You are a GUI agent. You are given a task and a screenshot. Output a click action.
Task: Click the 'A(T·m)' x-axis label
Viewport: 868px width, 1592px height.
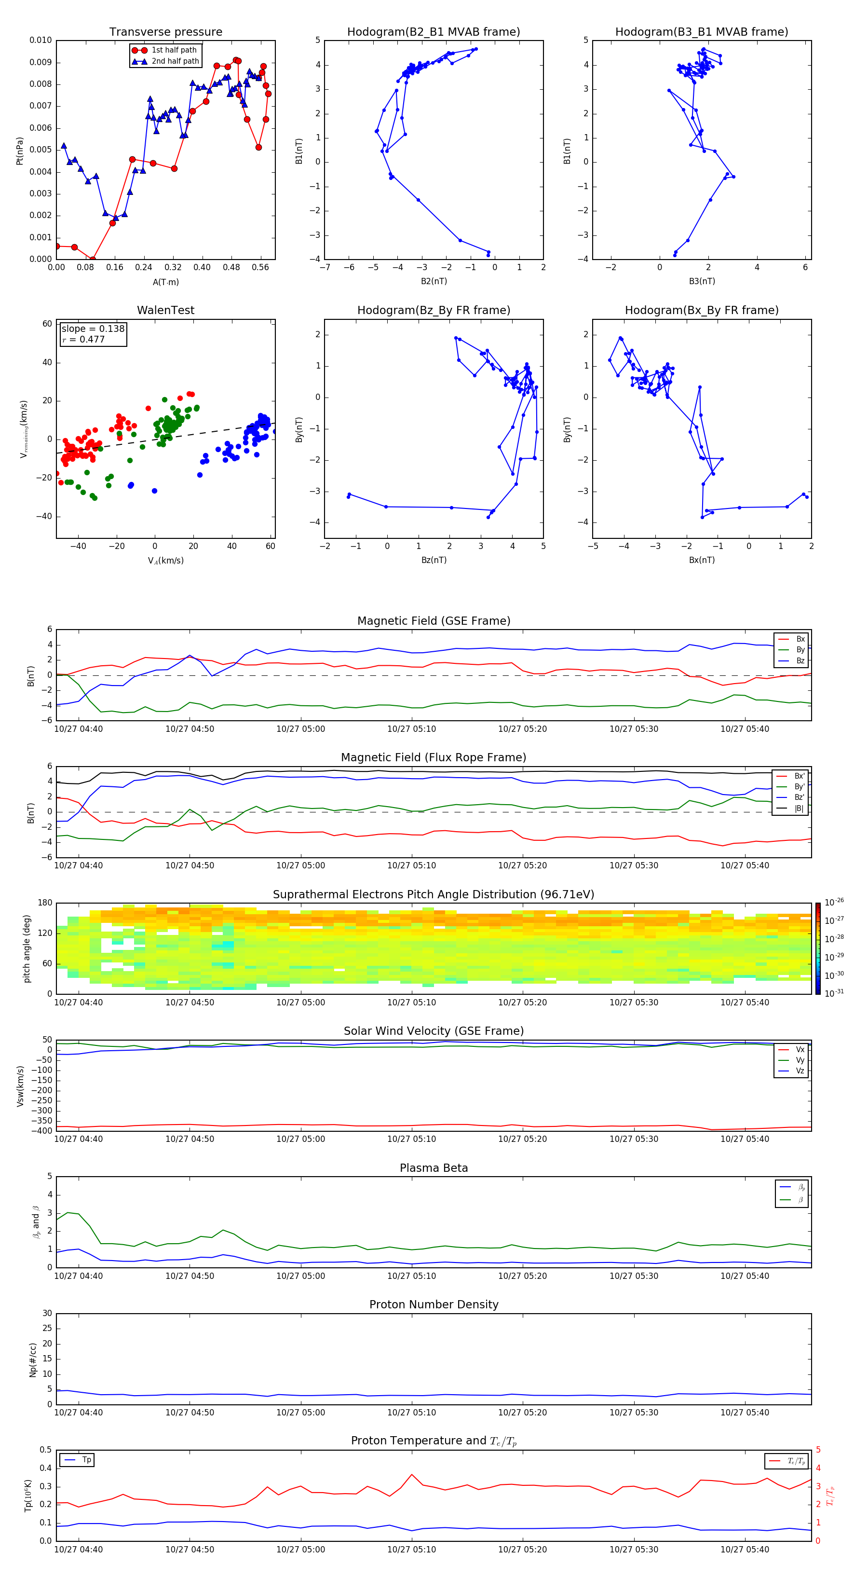point(165,282)
